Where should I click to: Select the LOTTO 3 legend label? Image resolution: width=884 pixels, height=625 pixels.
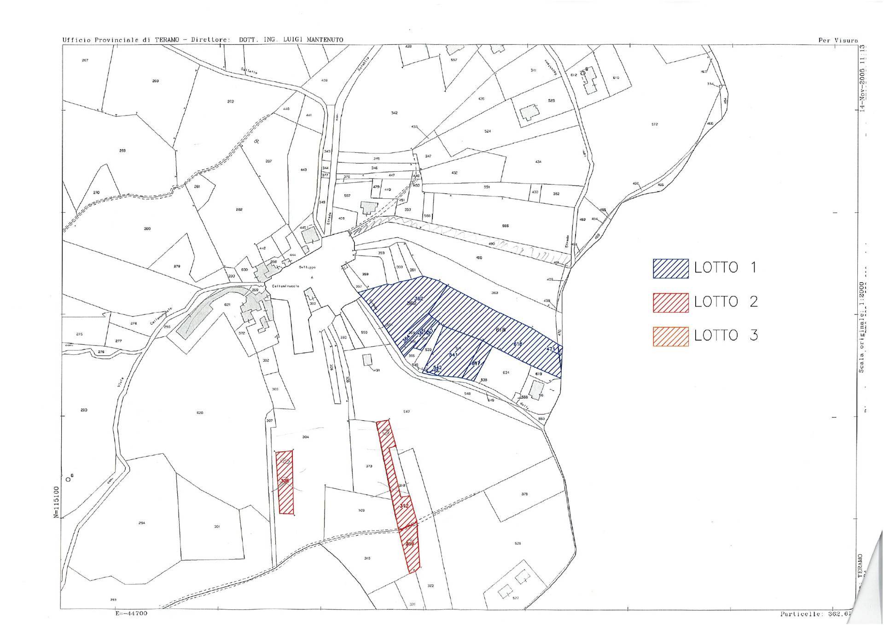pyautogui.click(x=726, y=336)
